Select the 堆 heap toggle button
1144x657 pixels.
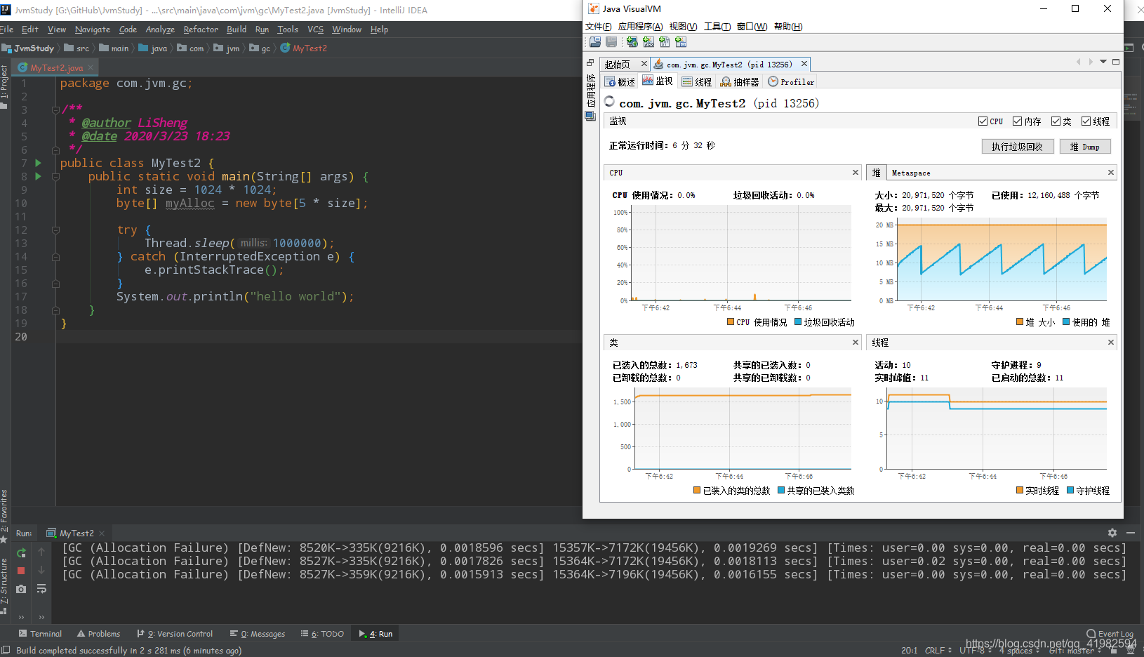coord(876,173)
